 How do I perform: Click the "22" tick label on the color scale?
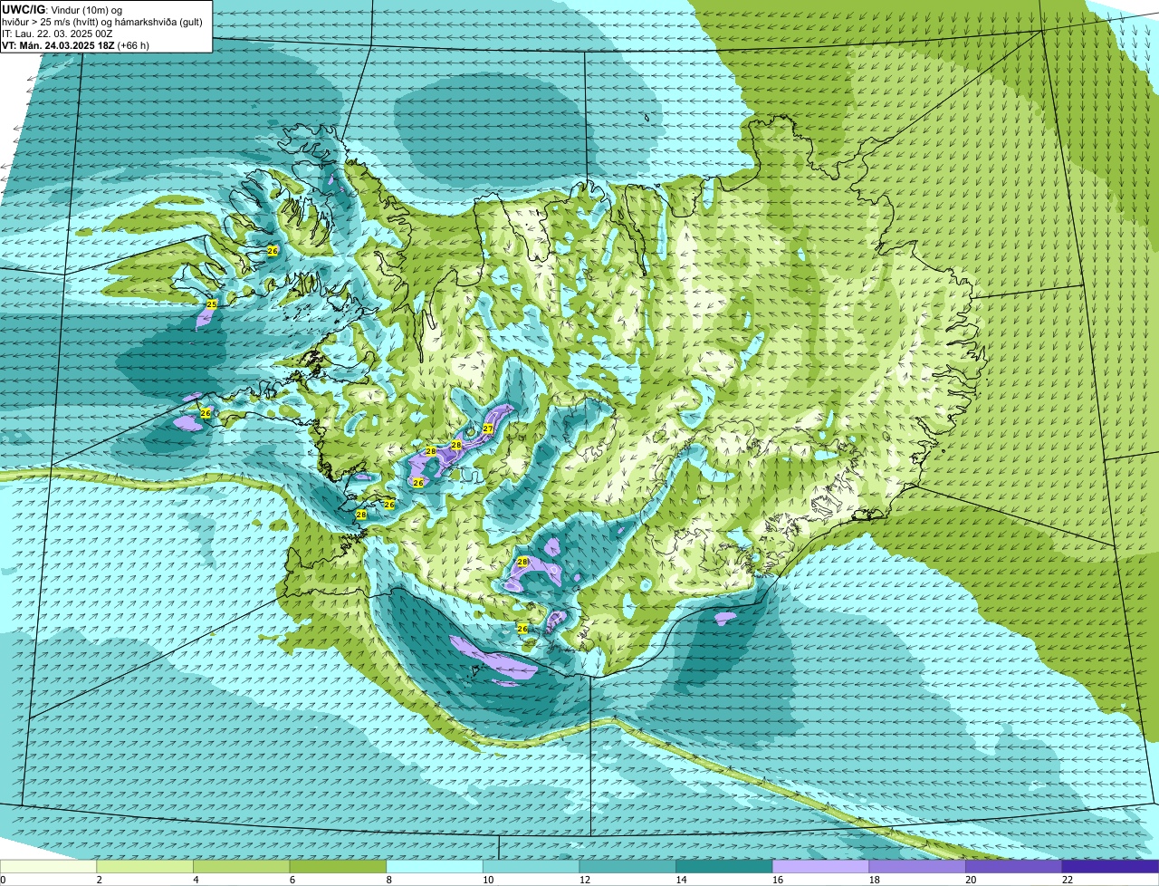point(1068,880)
